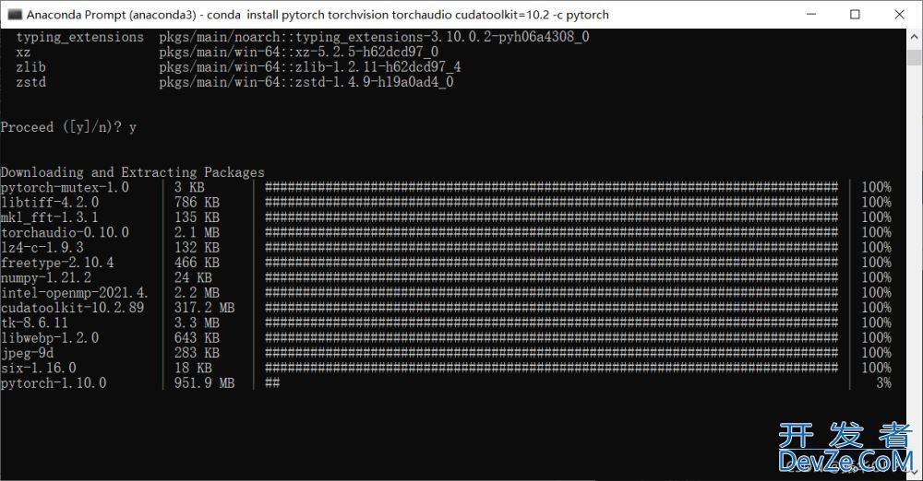The width and height of the screenshot is (923, 481).
Task: Click the tk-8.6.11 package name
Action: pyautogui.click(x=34, y=323)
